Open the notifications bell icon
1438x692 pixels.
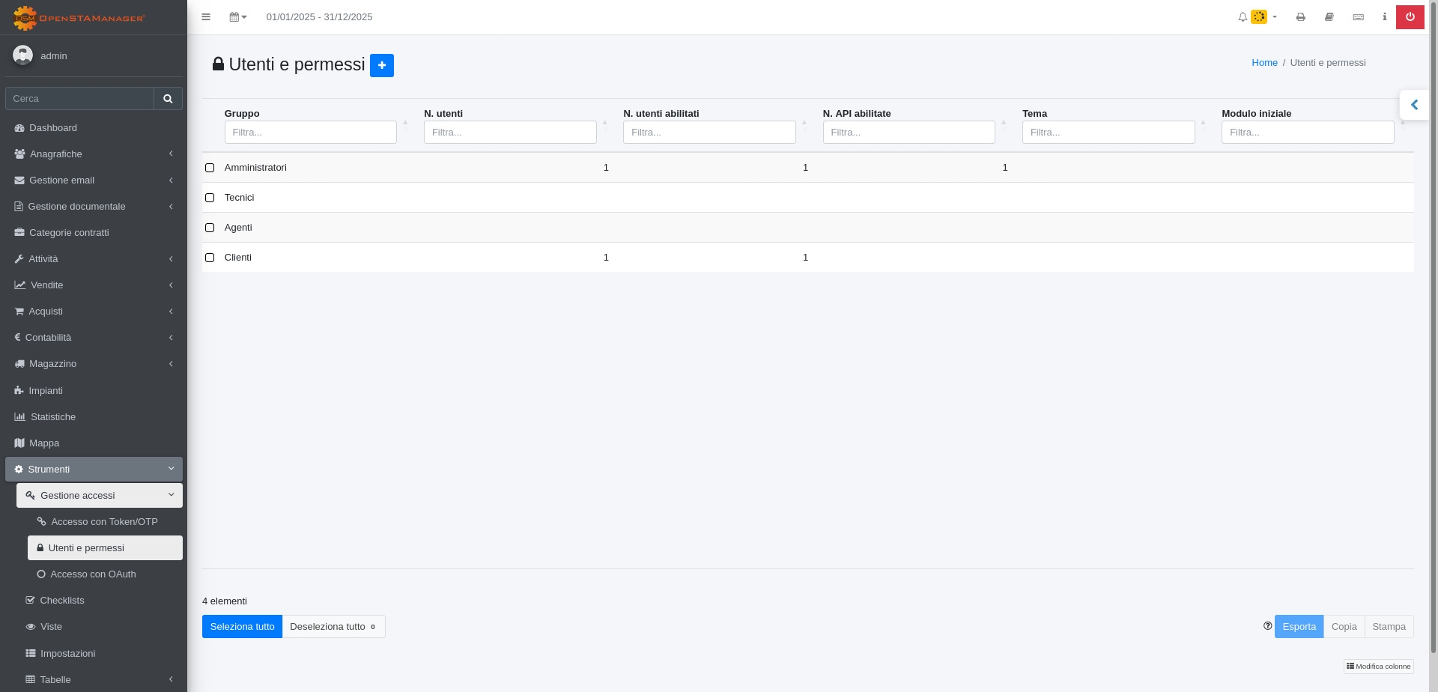coord(1243,17)
